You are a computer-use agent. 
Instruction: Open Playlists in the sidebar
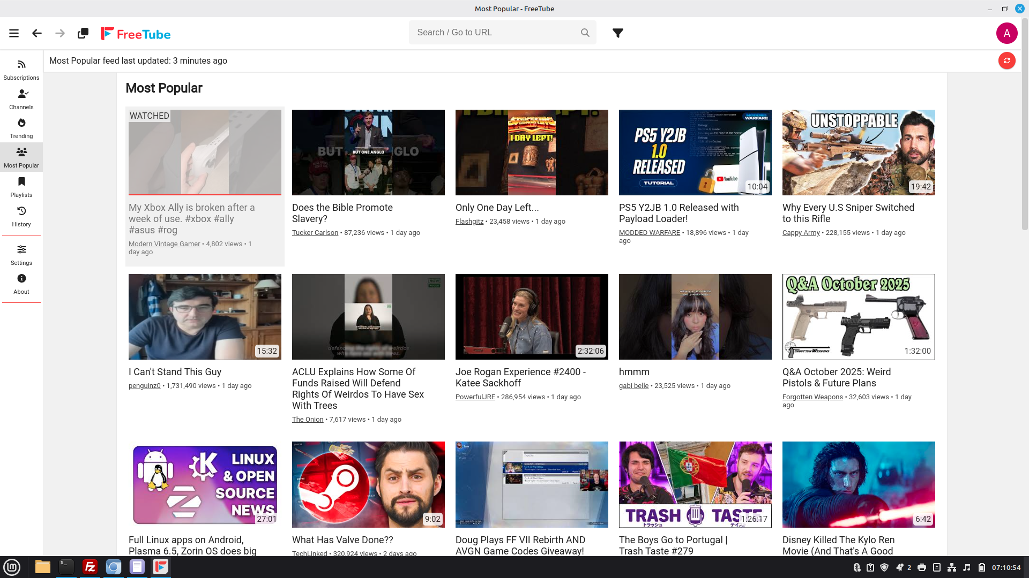21,187
